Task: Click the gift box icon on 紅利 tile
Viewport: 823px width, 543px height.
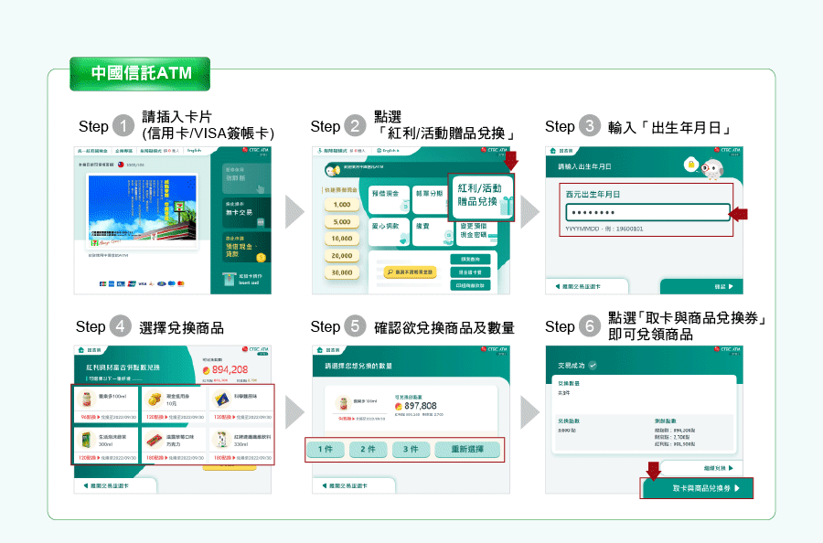Action: point(506,207)
